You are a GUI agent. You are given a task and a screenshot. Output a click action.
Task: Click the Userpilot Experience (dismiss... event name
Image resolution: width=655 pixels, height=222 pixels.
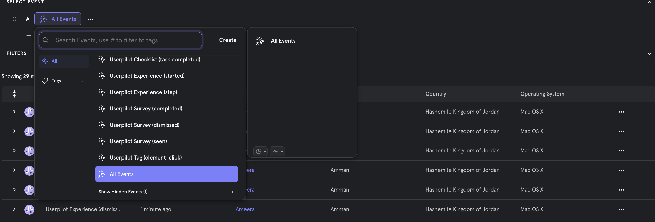click(x=84, y=209)
